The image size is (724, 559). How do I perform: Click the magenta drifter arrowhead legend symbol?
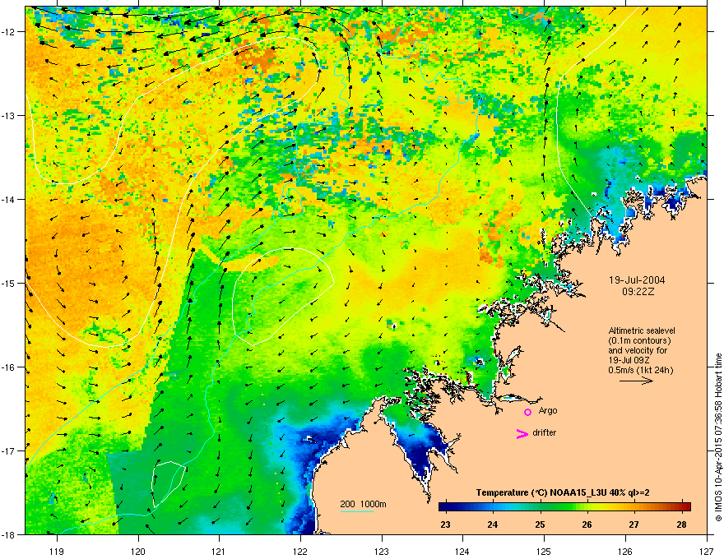coord(522,433)
